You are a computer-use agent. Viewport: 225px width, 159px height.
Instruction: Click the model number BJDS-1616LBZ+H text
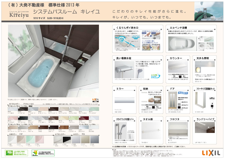tap(55, 18)
